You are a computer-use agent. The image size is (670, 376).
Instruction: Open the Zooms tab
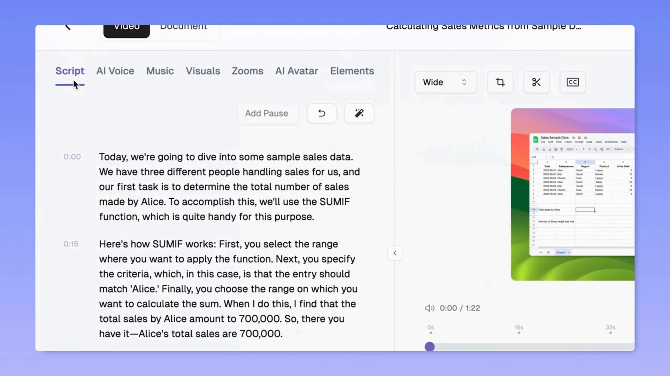pyautogui.click(x=247, y=71)
